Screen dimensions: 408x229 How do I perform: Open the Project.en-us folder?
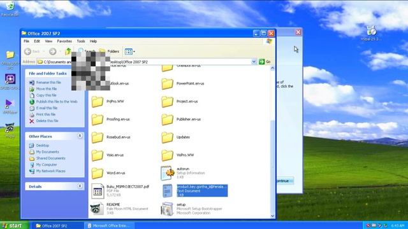[x=179, y=102]
